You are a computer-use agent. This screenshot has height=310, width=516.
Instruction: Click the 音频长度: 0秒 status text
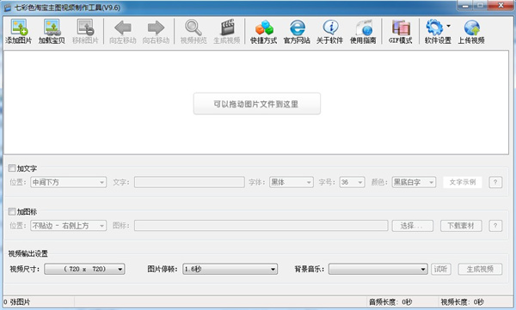(390, 301)
